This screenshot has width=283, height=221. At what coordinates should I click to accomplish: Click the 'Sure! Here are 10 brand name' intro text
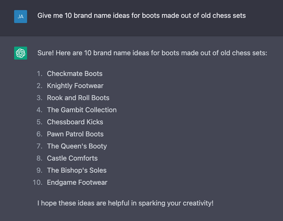point(152,53)
